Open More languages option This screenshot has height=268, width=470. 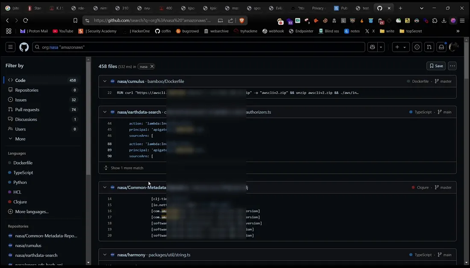tap(28, 212)
